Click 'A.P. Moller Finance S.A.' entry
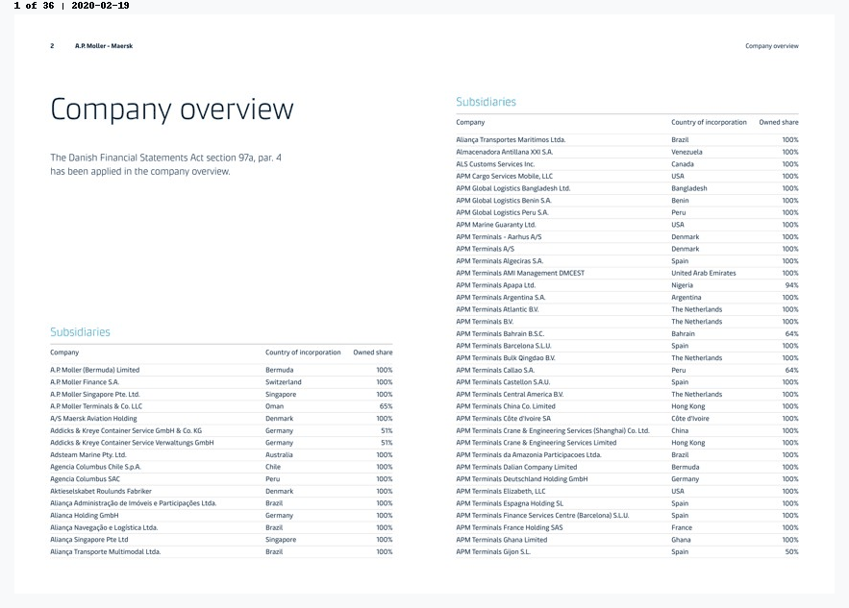 (x=85, y=382)
